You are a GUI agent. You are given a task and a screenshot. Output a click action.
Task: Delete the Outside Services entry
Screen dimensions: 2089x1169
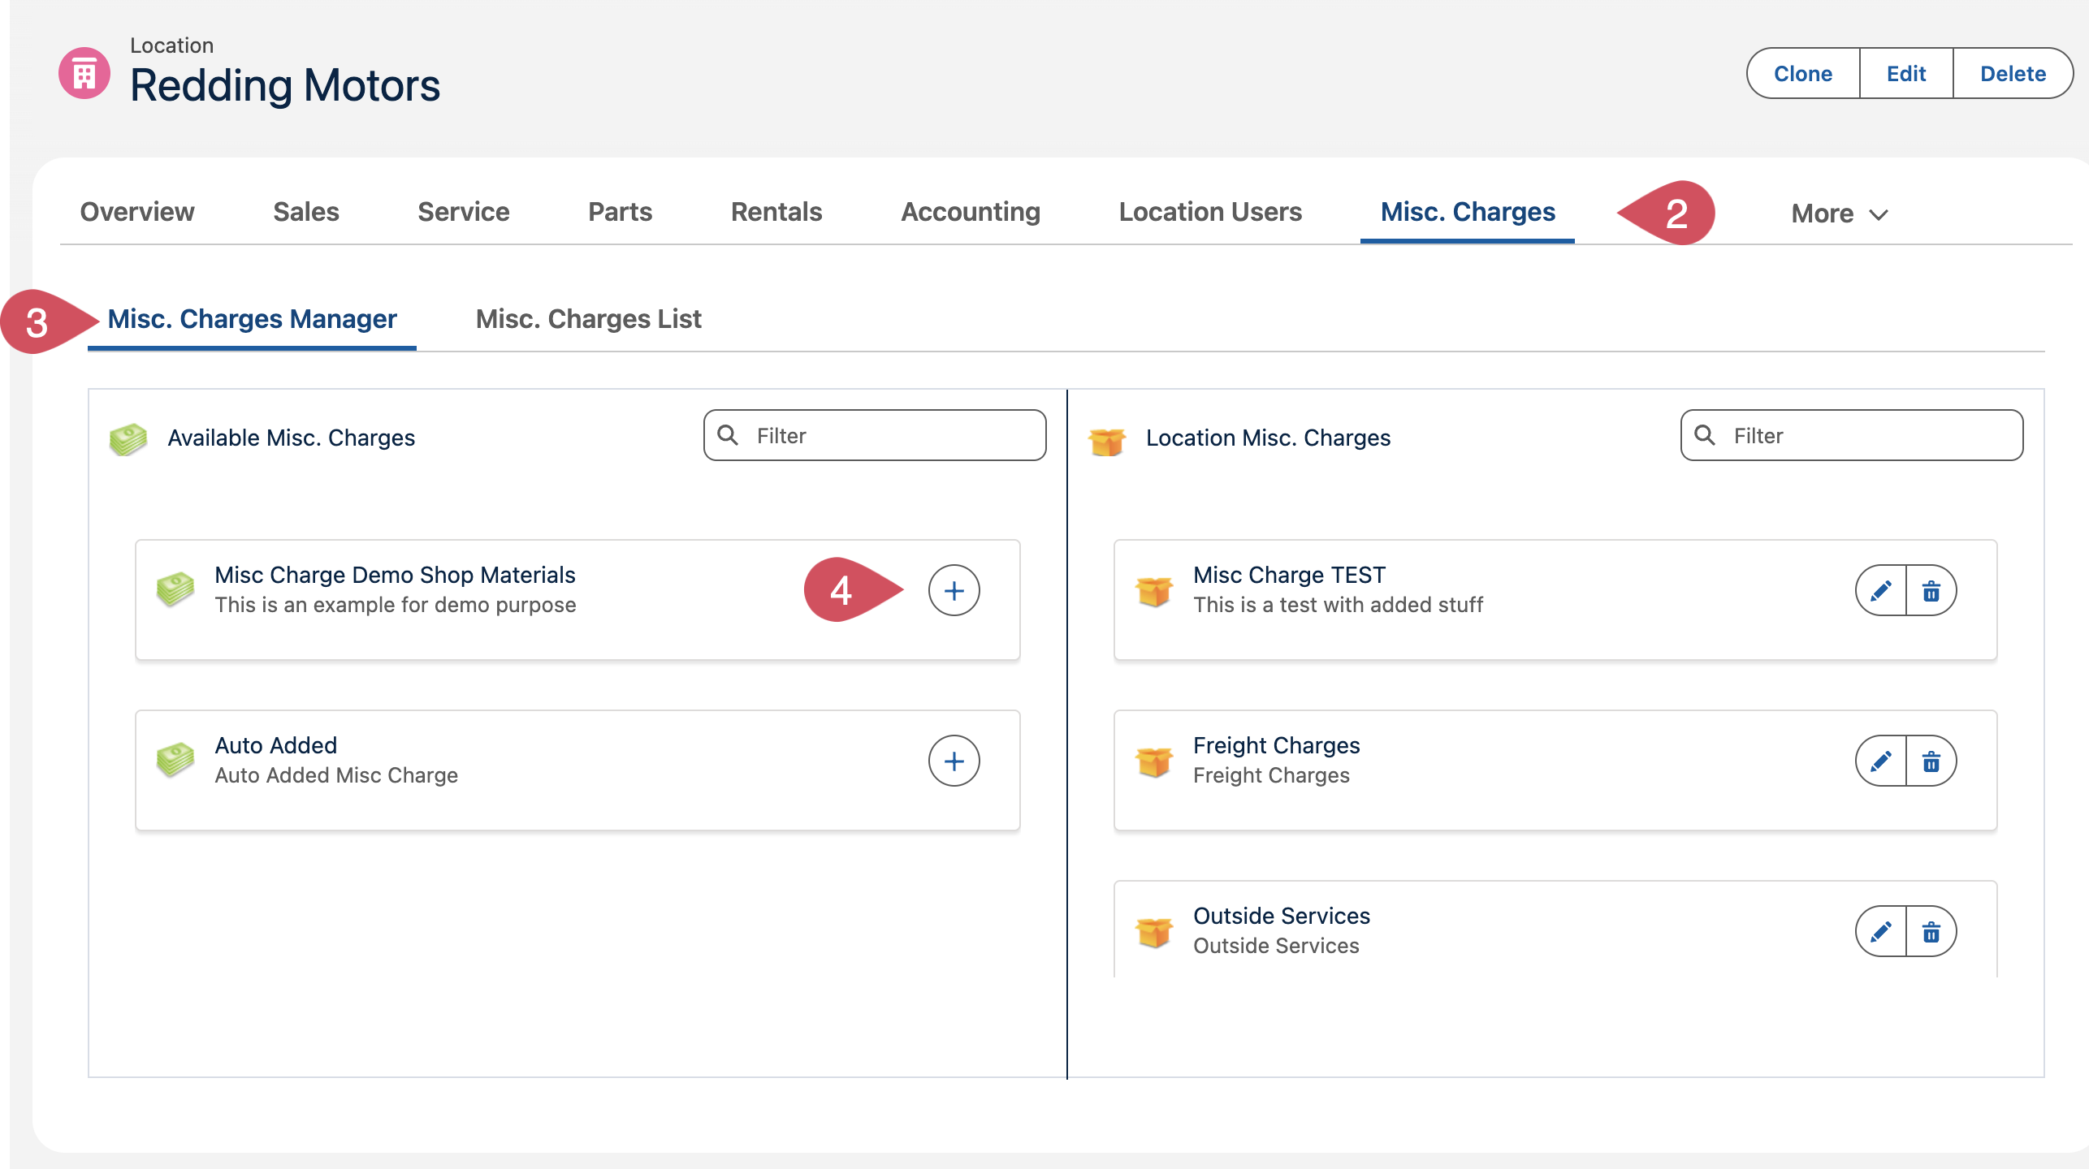coord(1931,931)
